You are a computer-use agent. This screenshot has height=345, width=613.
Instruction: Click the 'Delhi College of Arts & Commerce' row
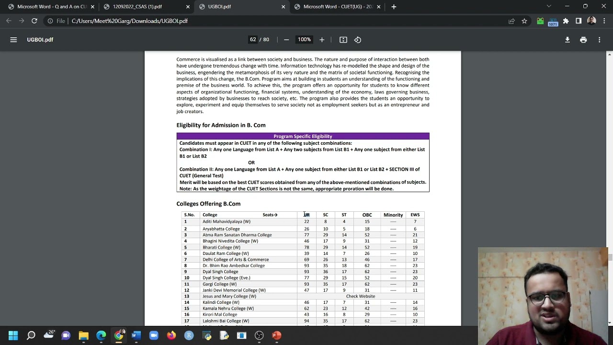point(303,260)
